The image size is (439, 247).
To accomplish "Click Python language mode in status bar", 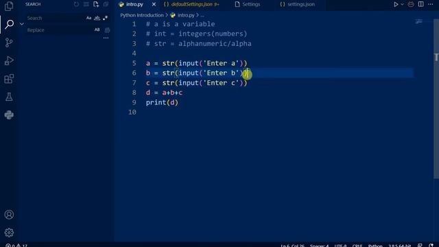I will click(375, 246).
